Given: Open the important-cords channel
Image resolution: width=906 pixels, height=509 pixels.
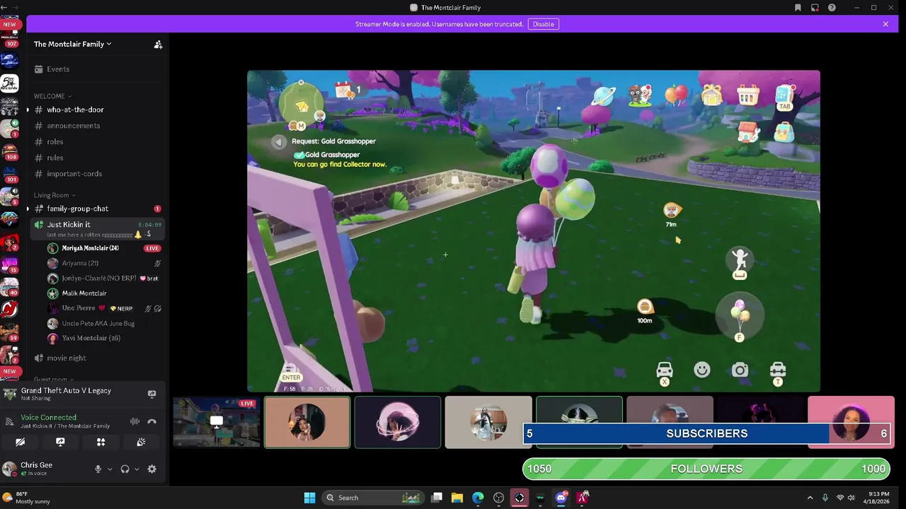Looking at the screenshot, I should [x=97, y=174].
